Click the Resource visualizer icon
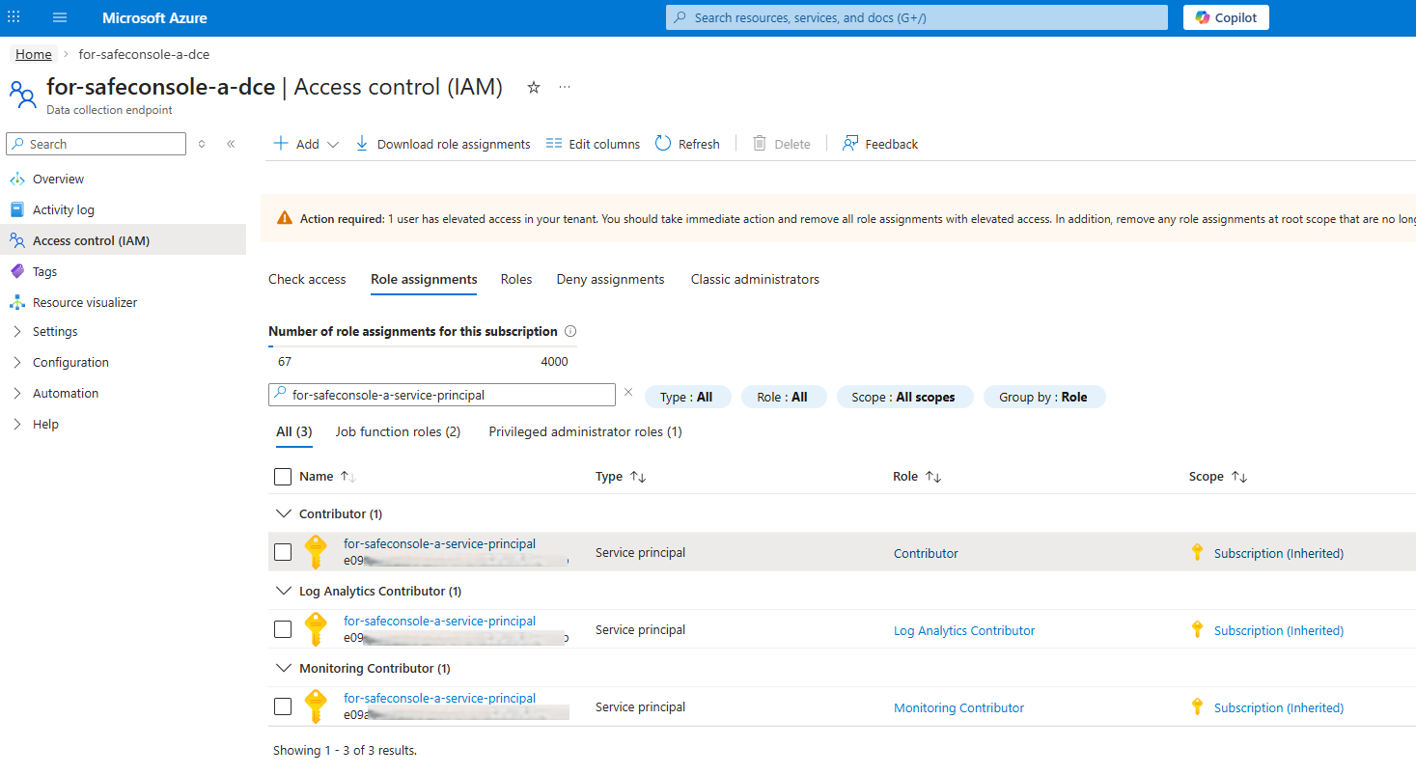 16,302
